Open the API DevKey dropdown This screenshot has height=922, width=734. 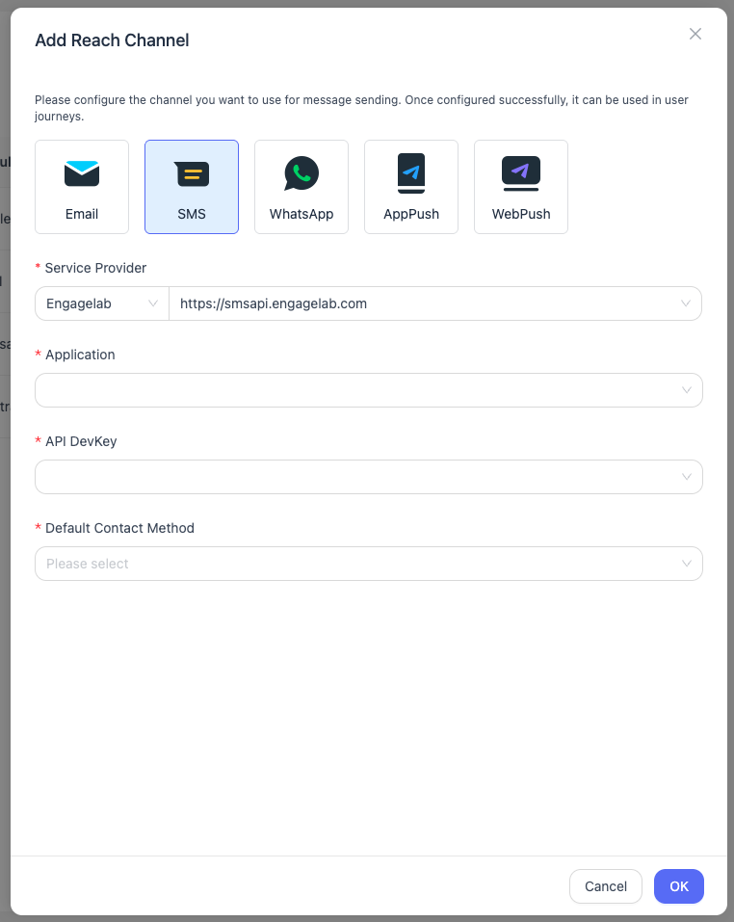[369, 477]
